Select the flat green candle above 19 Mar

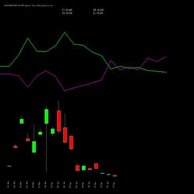coord(9,166)
